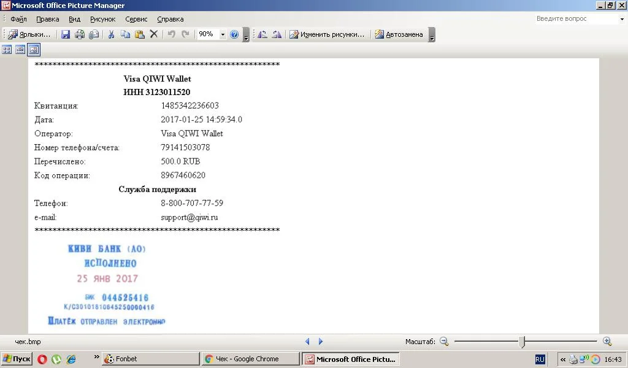Launch Internet Explorer from quick launch
This screenshot has width=628, height=368.
tap(71, 359)
